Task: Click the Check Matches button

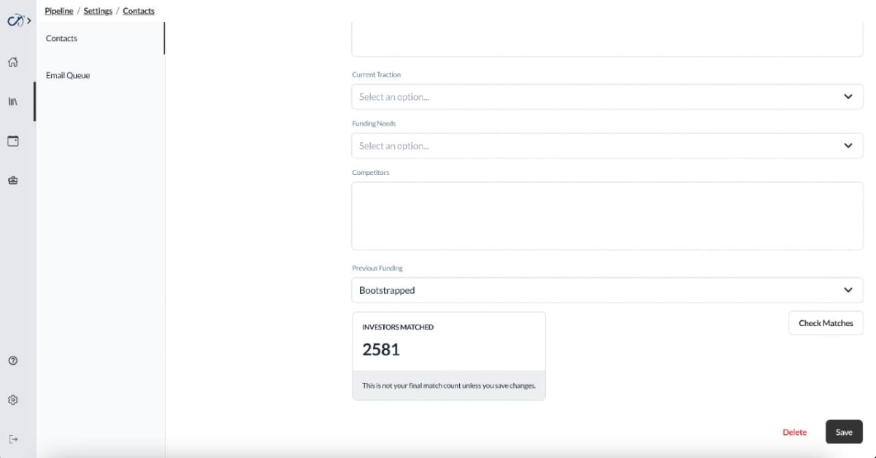Action: click(x=826, y=323)
